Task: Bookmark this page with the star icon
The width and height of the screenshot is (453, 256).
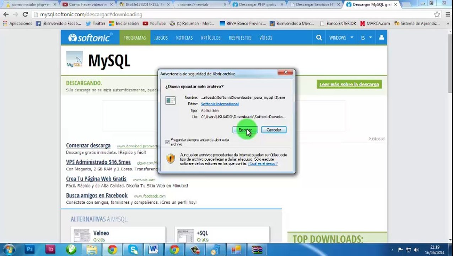Action: (437, 15)
